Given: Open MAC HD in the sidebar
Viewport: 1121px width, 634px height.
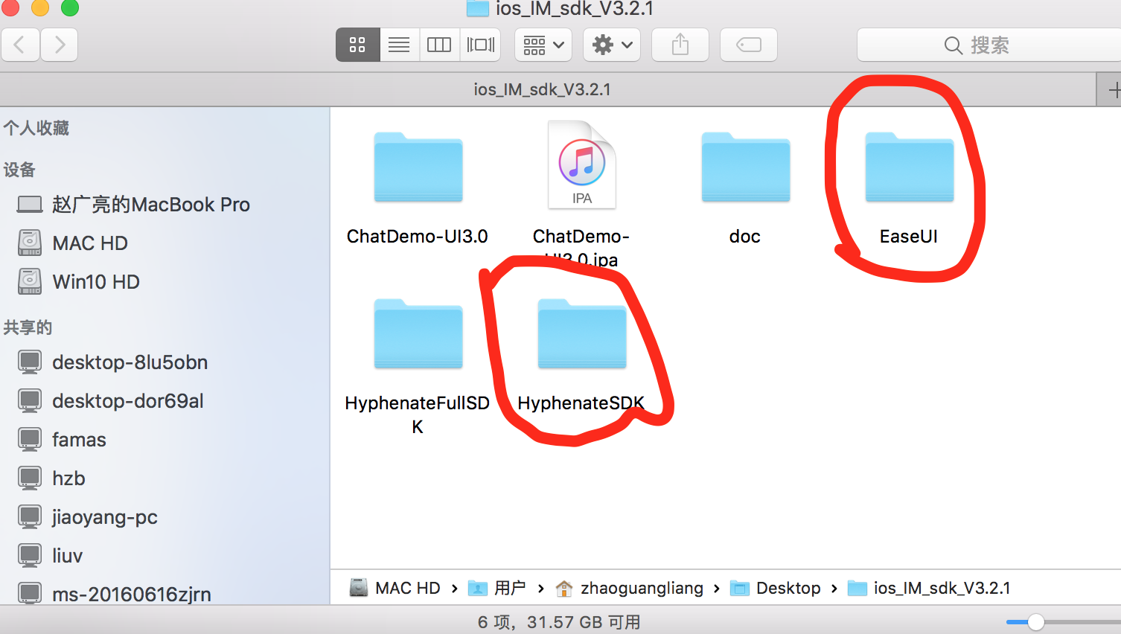Looking at the screenshot, I should (89, 243).
